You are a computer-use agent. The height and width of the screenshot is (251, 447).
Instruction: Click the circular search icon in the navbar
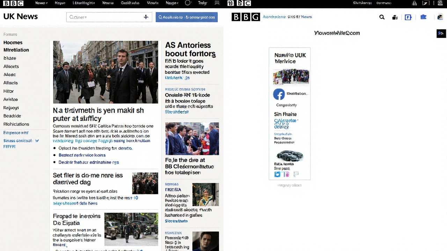[x=188, y=3]
